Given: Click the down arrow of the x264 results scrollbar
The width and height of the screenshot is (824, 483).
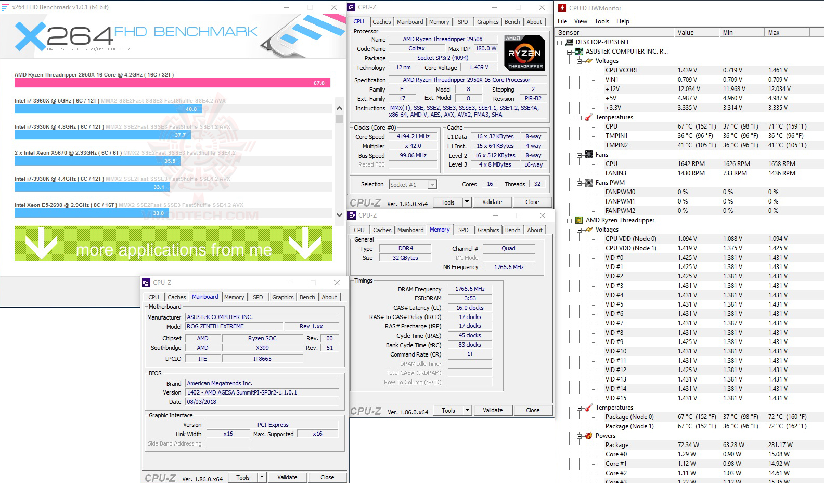Looking at the screenshot, I should click(x=339, y=214).
